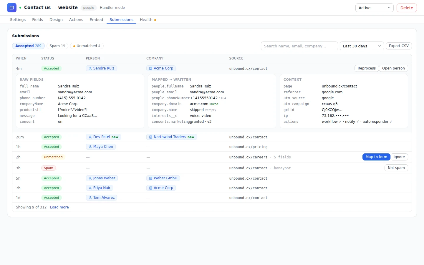Click building icon in Northwind Traders chip
This screenshot has width=424, height=265.
pos(150,137)
